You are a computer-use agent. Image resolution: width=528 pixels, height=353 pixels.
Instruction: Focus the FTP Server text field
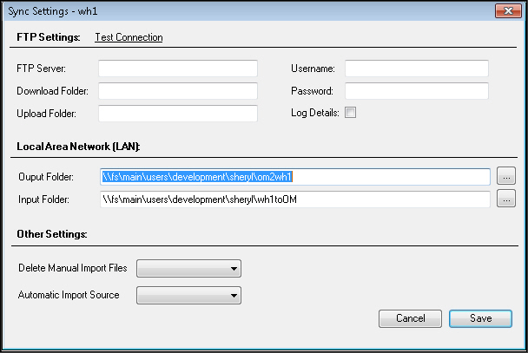[x=178, y=69]
